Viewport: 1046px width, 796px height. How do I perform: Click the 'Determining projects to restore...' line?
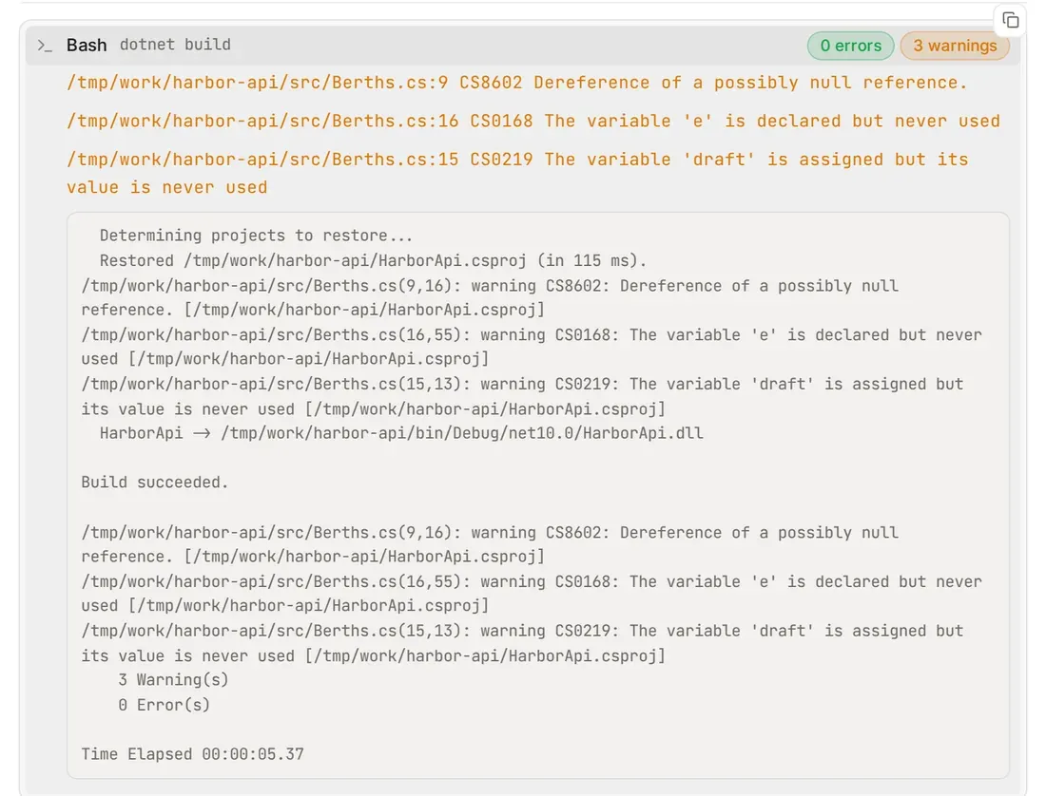pyautogui.click(x=256, y=236)
